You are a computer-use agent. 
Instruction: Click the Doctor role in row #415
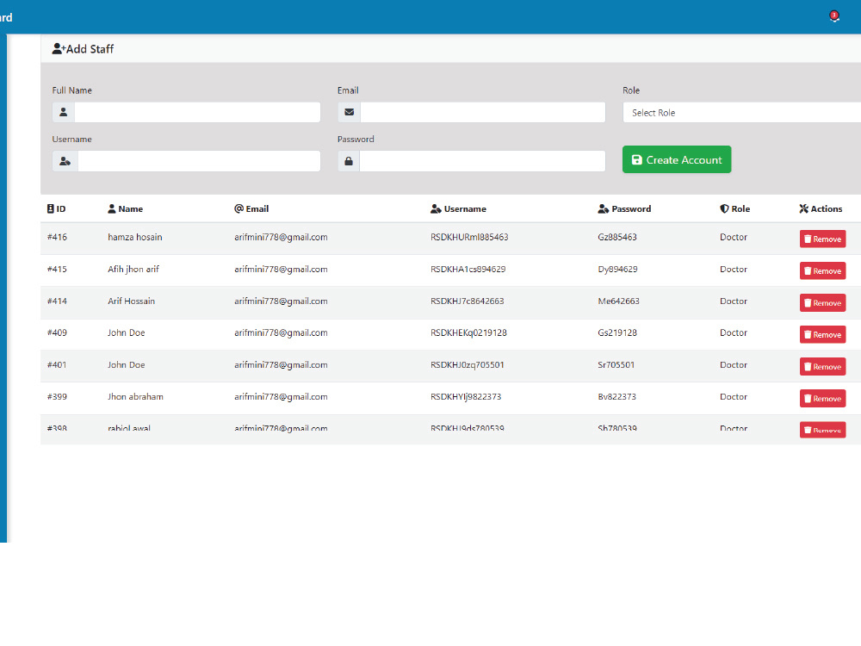click(734, 269)
